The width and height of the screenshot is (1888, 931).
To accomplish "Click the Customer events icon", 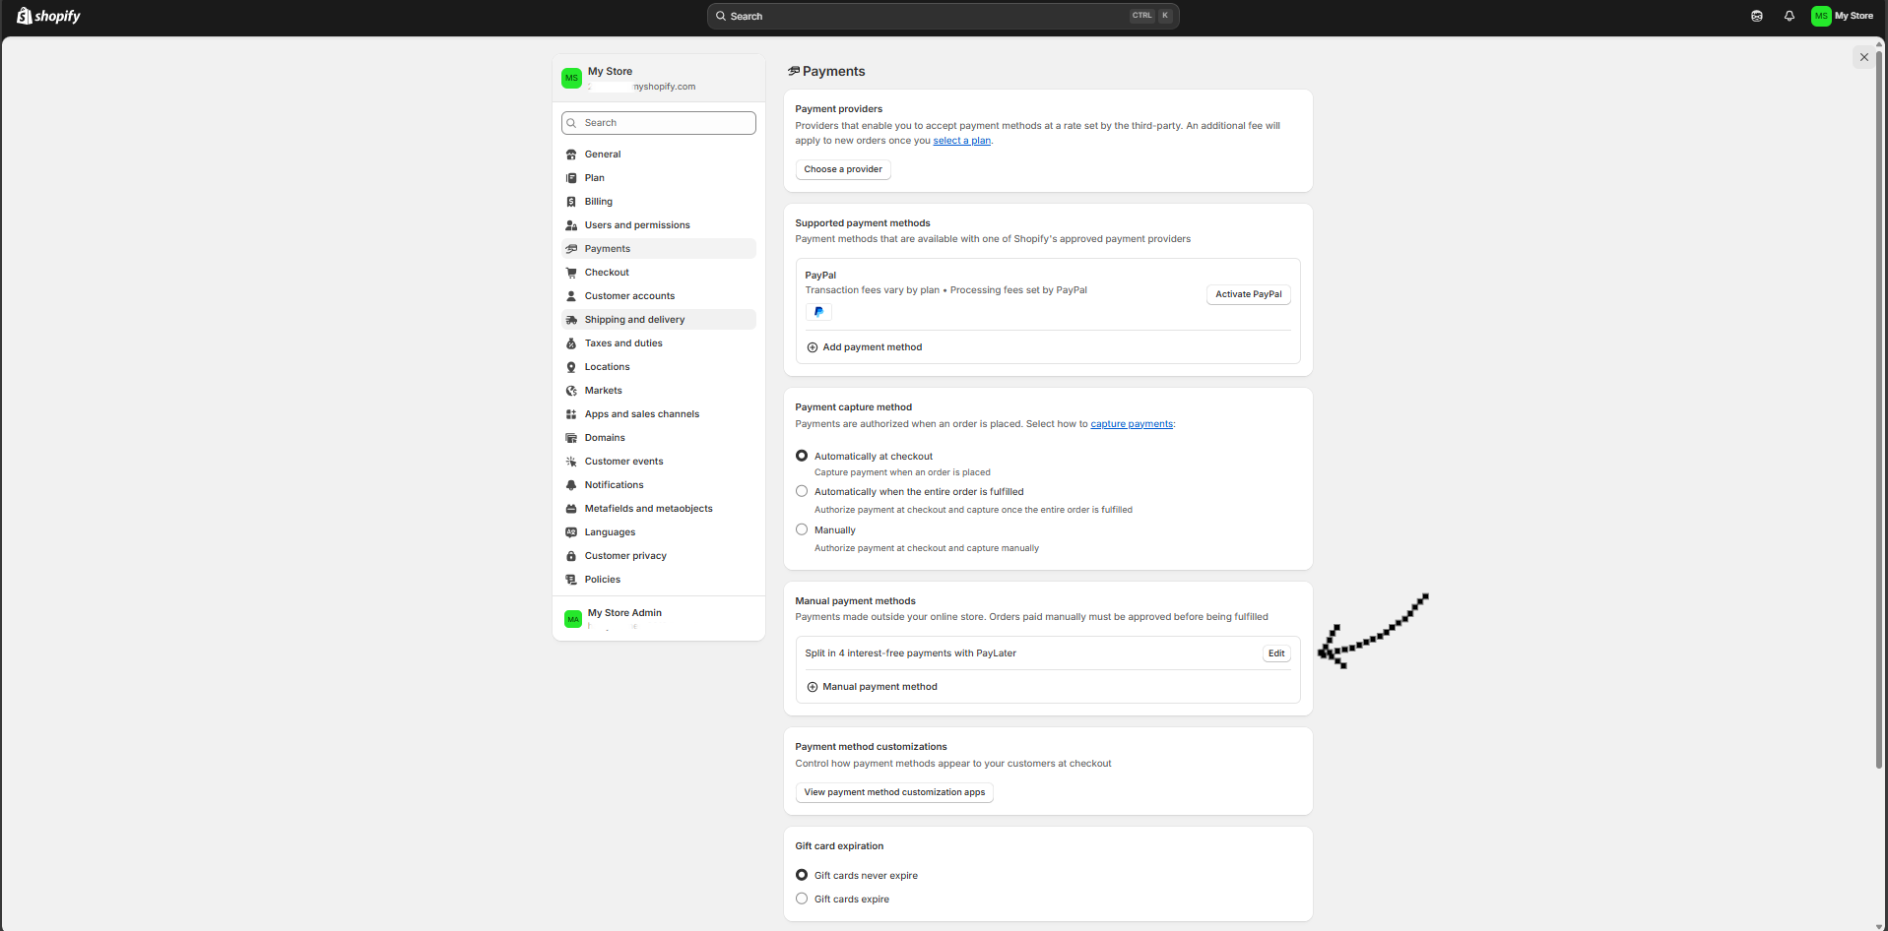I will click(x=571, y=462).
